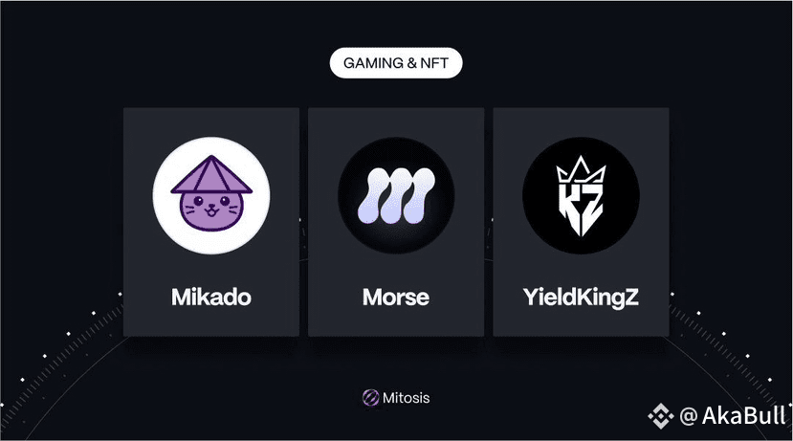This screenshot has width=793, height=441.
Task: Click the Mikado name label
Action: 211,297
